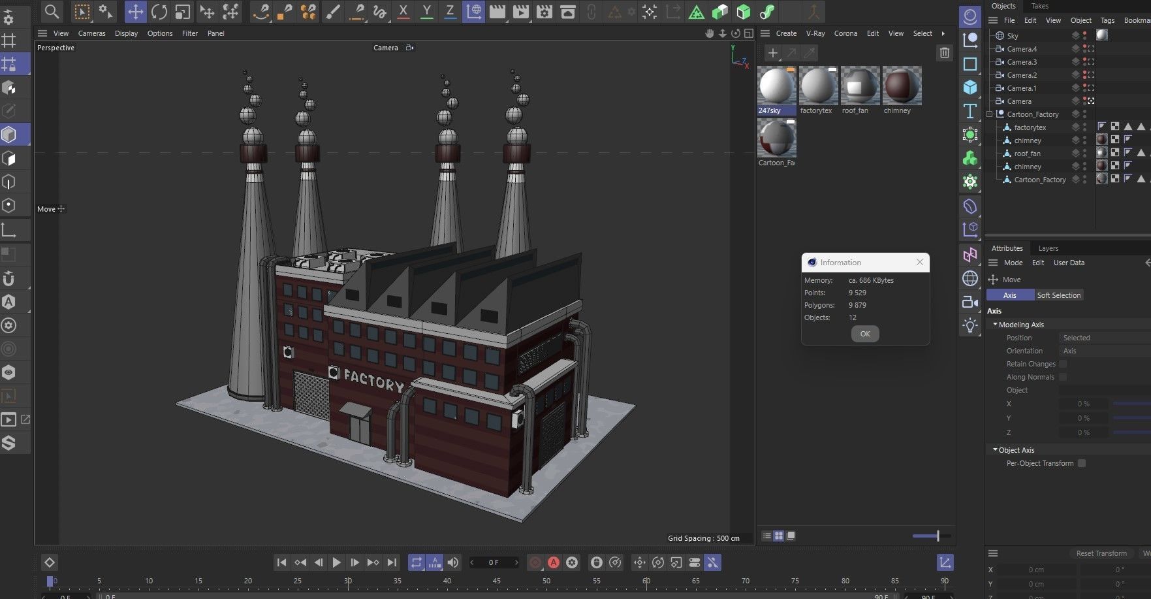Viewport: 1151px width, 599px height.
Task: Open the search magnifier in the top toolbar
Action: point(52,11)
